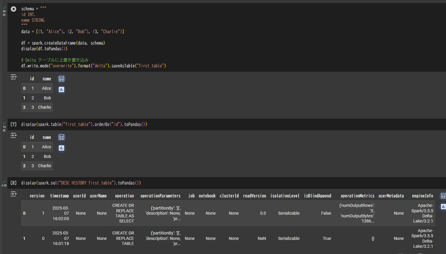Screen dimensions: 446x254
Task: Click the spark.createDataFrame code line
Action: click(x=63, y=43)
